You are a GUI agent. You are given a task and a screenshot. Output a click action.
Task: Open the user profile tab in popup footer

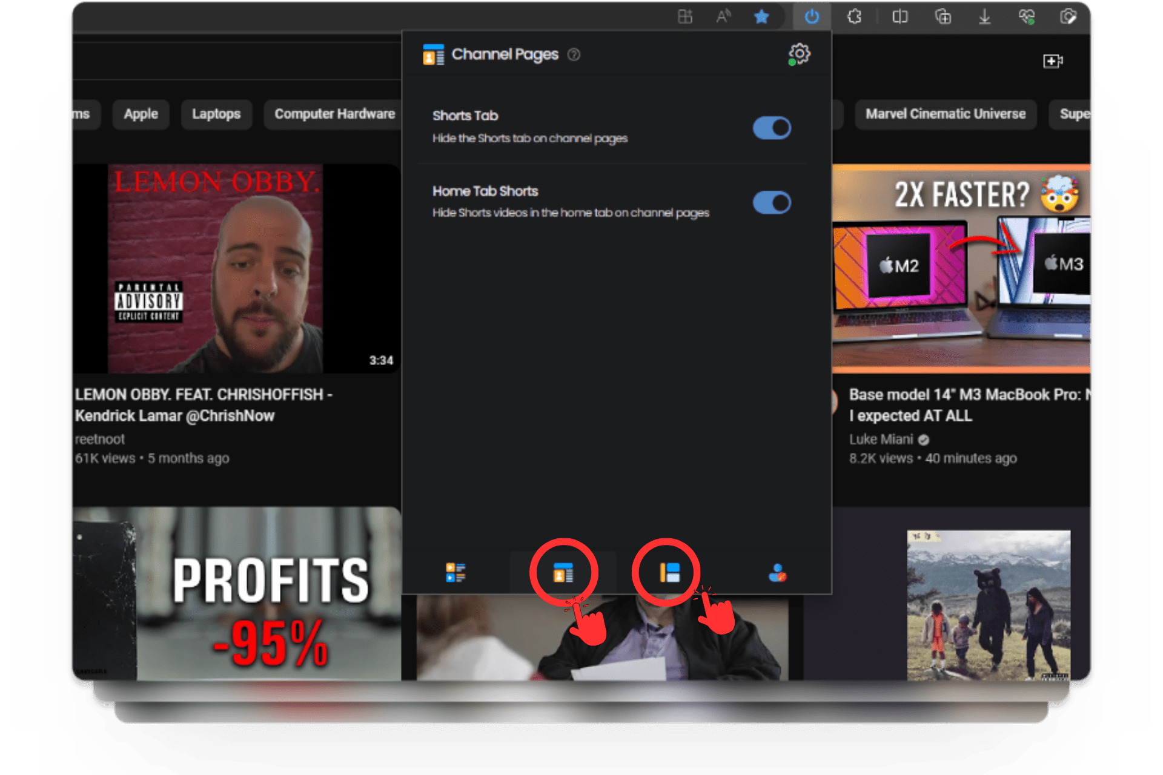coord(777,572)
